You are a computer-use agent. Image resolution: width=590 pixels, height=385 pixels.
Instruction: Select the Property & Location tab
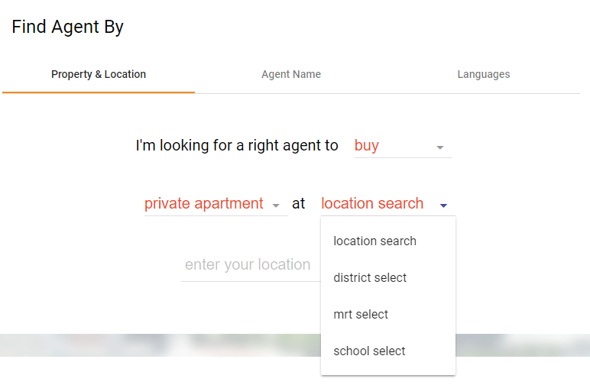tap(99, 74)
